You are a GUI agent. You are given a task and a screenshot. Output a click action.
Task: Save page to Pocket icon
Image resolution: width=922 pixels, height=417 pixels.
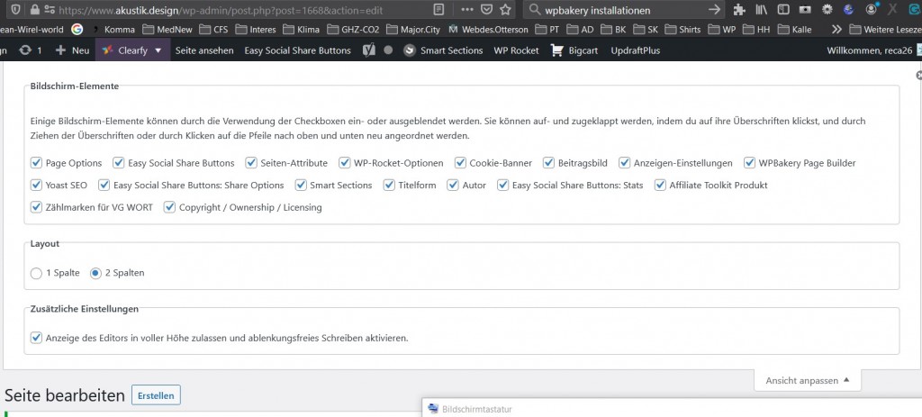(486, 9)
